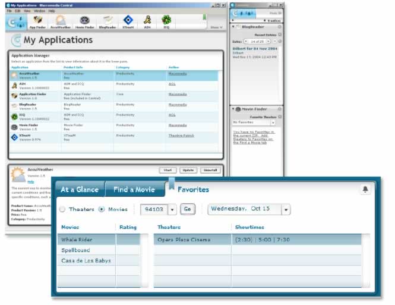Click the no Favorites help link in Console

click(254, 137)
